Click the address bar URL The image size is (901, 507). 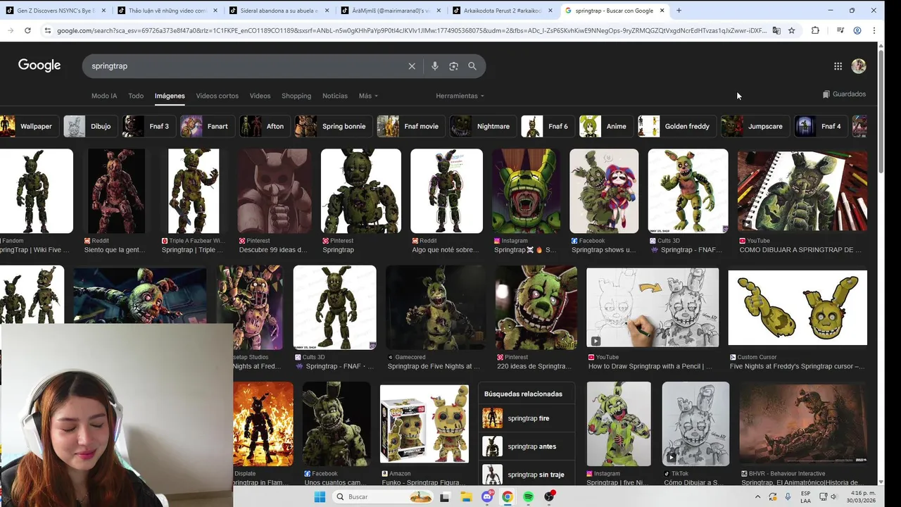tap(412, 30)
